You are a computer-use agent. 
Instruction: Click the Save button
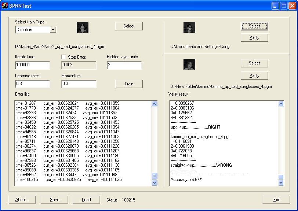tap(54, 200)
